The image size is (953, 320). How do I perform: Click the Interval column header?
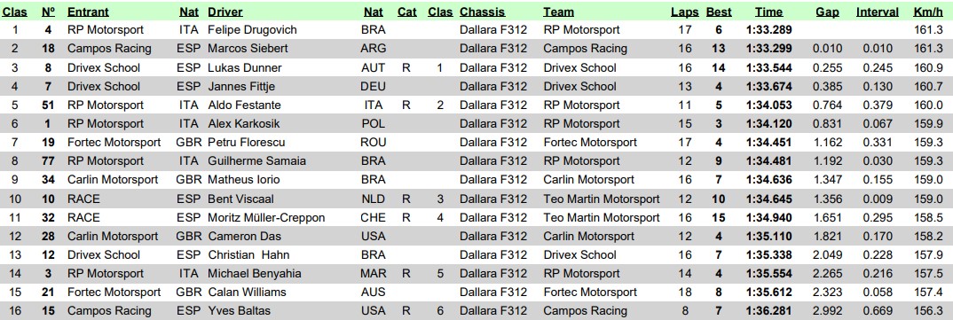pyautogui.click(x=877, y=12)
